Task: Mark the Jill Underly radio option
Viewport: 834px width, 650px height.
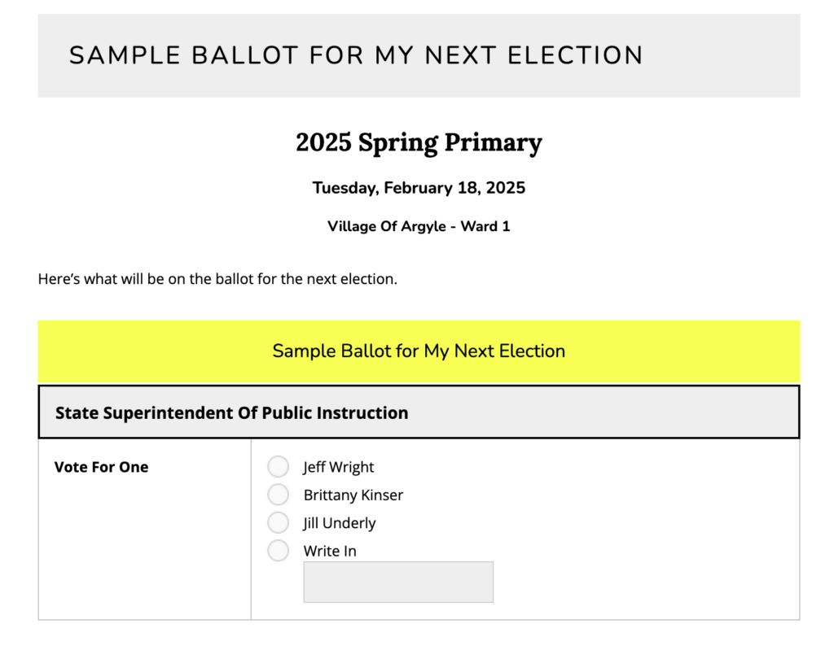Action: [279, 523]
